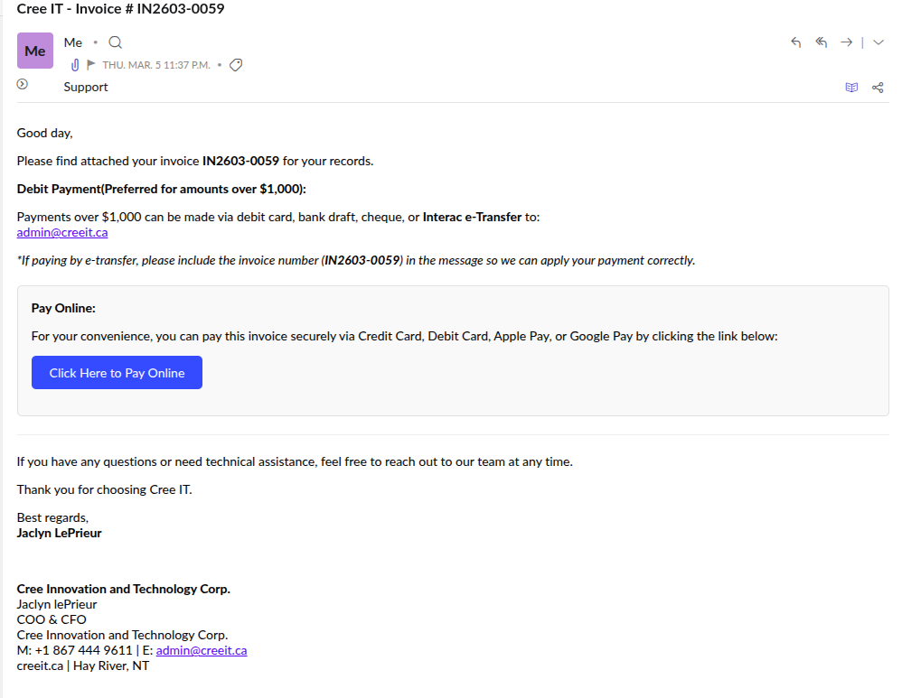Click the Me sender name

pos(73,42)
